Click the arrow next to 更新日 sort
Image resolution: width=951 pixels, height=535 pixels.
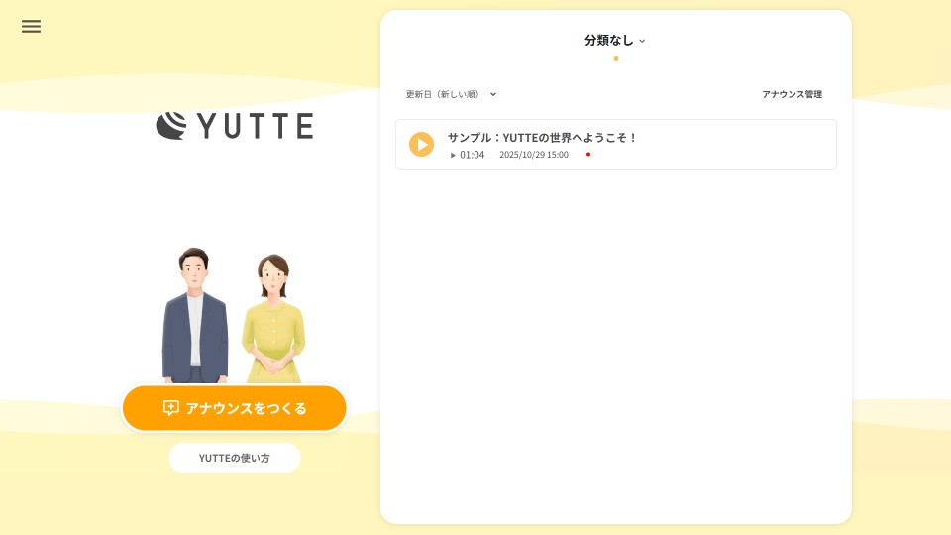pyautogui.click(x=493, y=95)
